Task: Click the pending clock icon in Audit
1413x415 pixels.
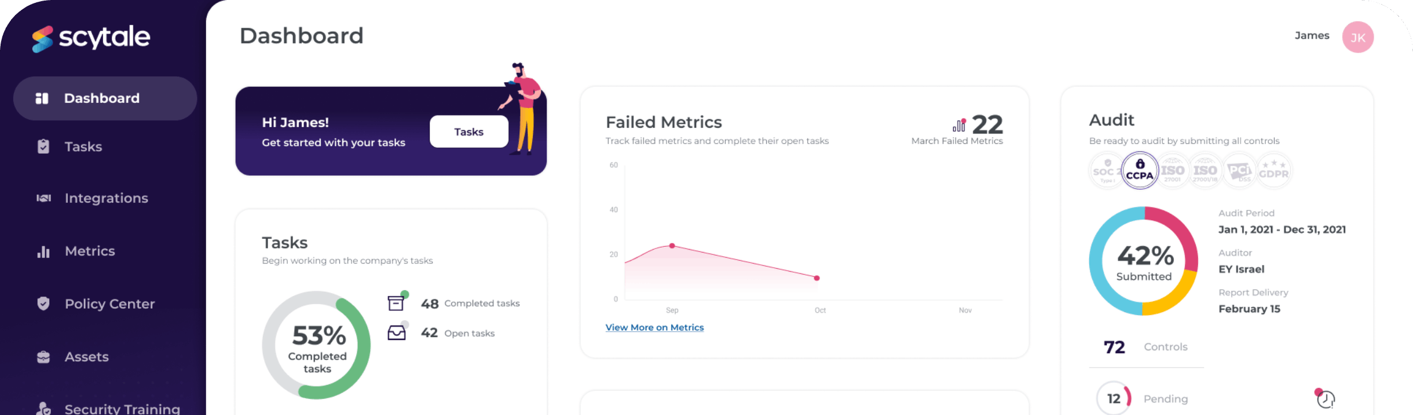Action: point(1325,398)
